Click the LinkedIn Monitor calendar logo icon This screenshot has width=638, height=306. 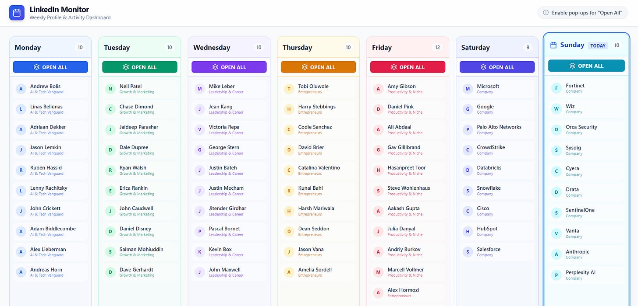click(x=17, y=13)
